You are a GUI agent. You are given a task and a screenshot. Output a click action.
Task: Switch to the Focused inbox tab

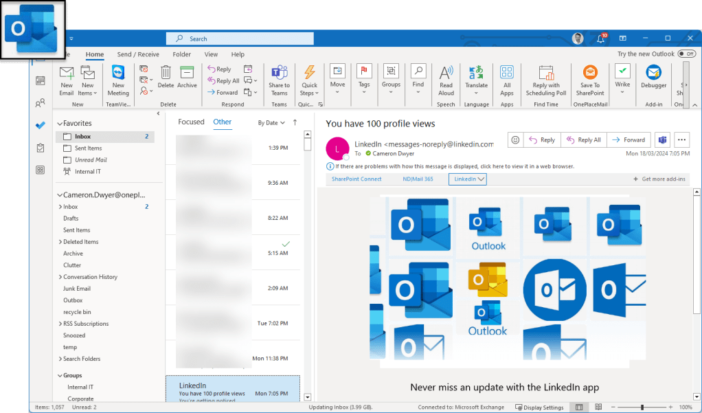click(191, 122)
